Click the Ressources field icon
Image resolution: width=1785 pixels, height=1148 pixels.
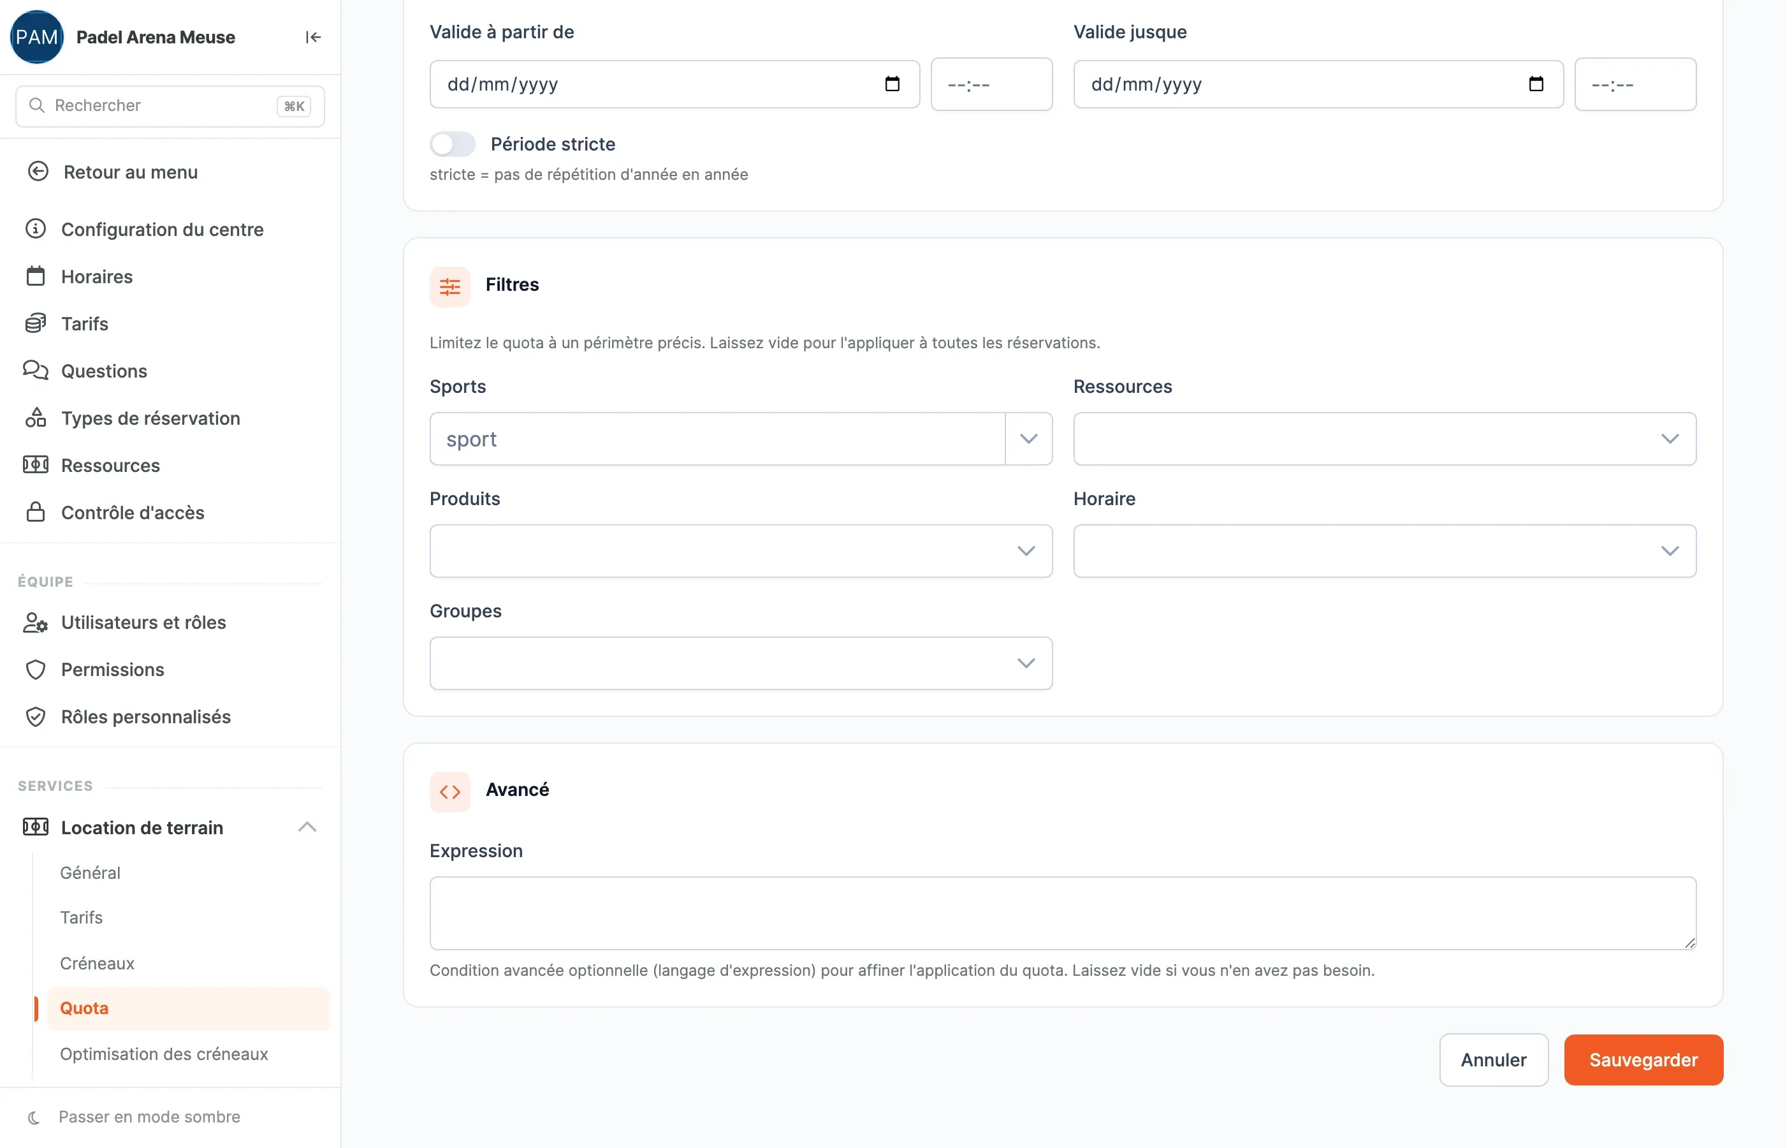coord(36,464)
